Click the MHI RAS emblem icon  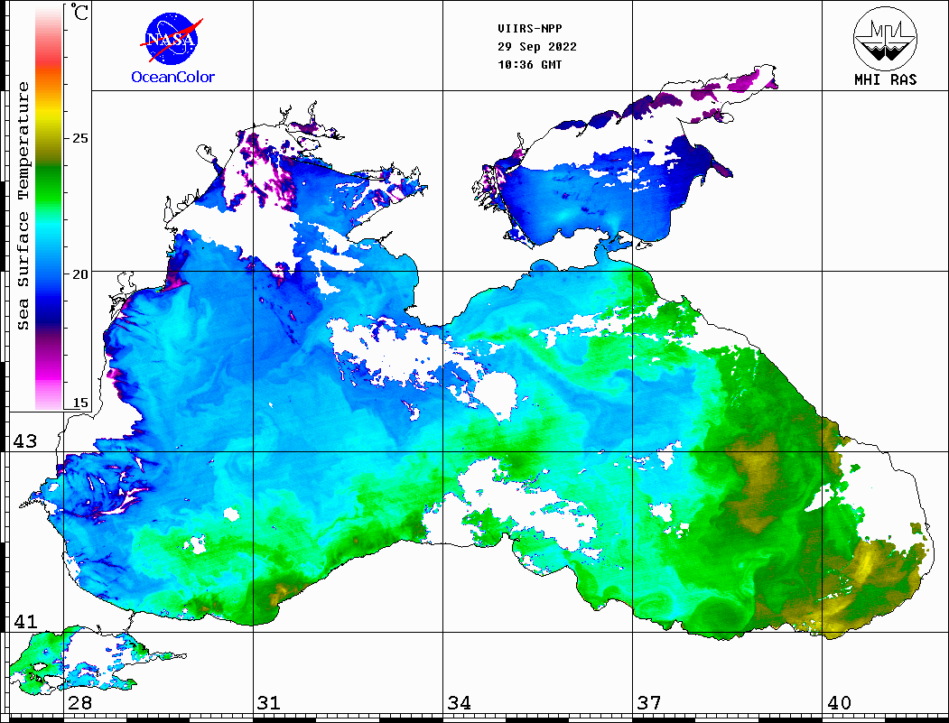pos(885,38)
